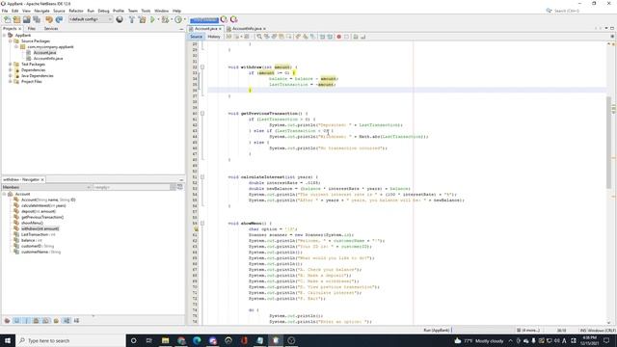Click the globe browser icon in toolbar
The width and height of the screenshot is (617, 347).
120,19
